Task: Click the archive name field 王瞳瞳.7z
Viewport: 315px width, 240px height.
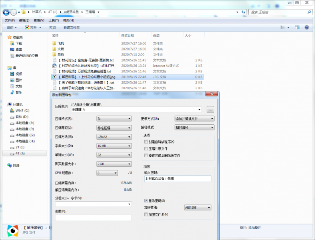Action: (136, 110)
